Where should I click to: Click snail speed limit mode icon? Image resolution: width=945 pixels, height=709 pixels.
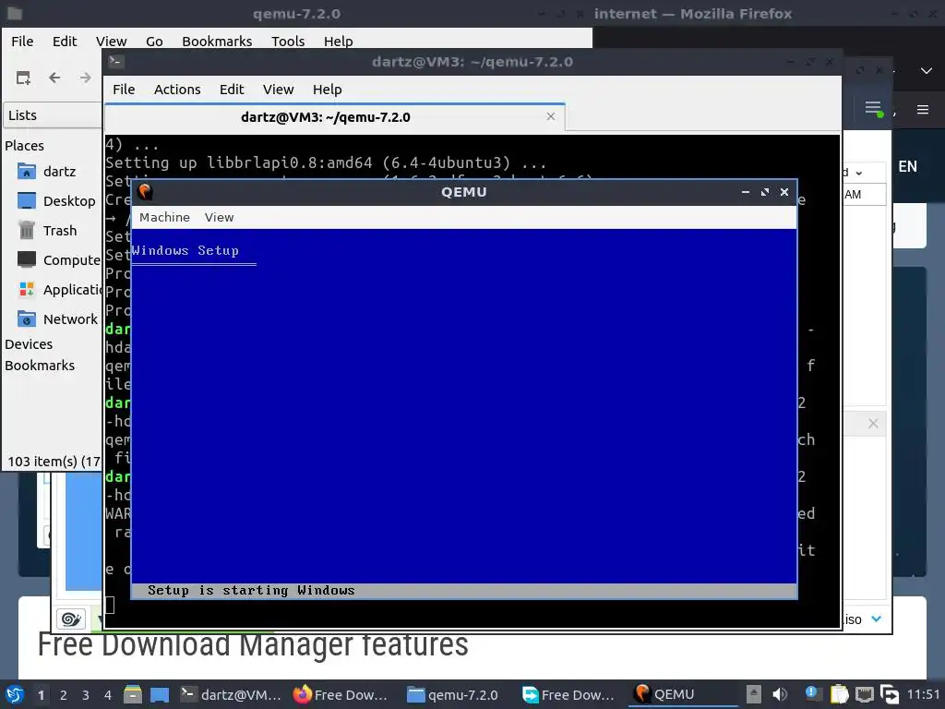71,619
